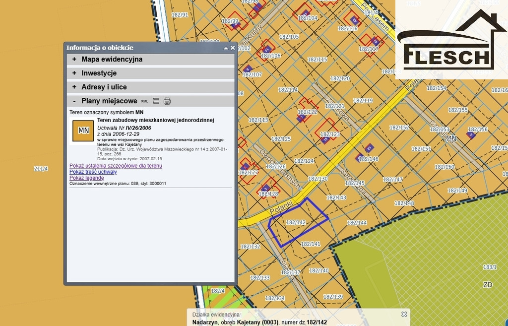508x326 pixels.
Task: Click parcel label 182/141 on map
Action: [311, 244]
